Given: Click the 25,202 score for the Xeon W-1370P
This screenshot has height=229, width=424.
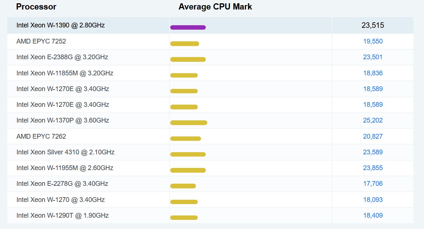Looking at the screenshot, I should pos(373,120).
